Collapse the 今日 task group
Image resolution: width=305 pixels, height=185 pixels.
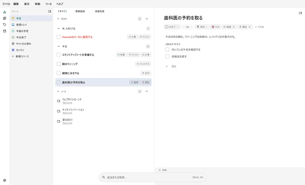[58, 46]
